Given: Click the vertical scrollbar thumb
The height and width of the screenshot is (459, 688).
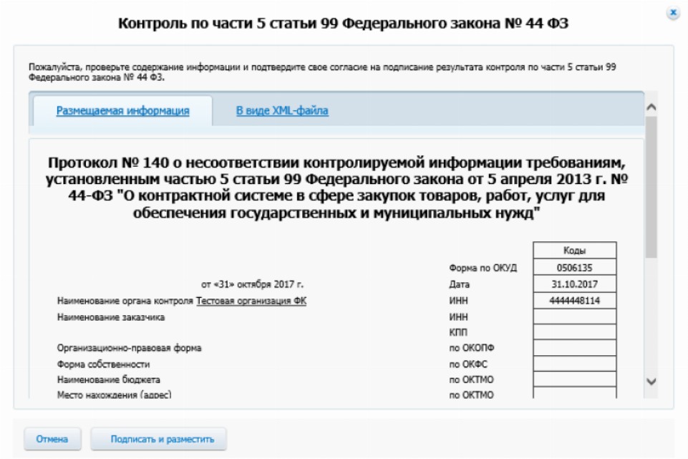Looking at the screenshot, I should [651, 186].
